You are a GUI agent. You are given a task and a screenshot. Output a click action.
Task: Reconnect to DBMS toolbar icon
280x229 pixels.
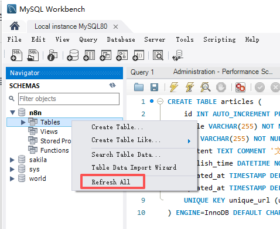click(x=177, y=56)
